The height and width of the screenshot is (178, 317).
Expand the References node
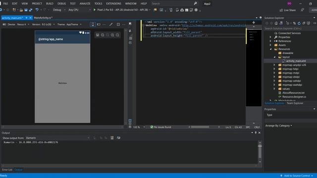coord(270,41)
